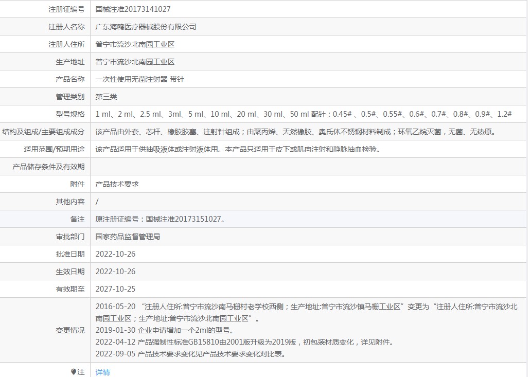This screenshot has width=530, height=377.
Task: Click the 生产地址 address value 普宁市流沙北南园工业区
Action: coord(135,62)
